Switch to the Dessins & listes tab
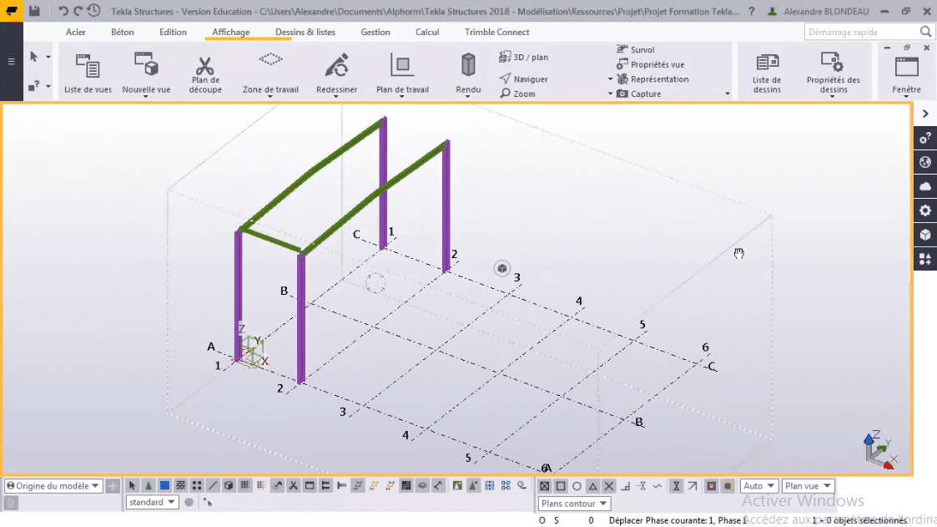This screenshot has height=527, width=937. (305, 32)
